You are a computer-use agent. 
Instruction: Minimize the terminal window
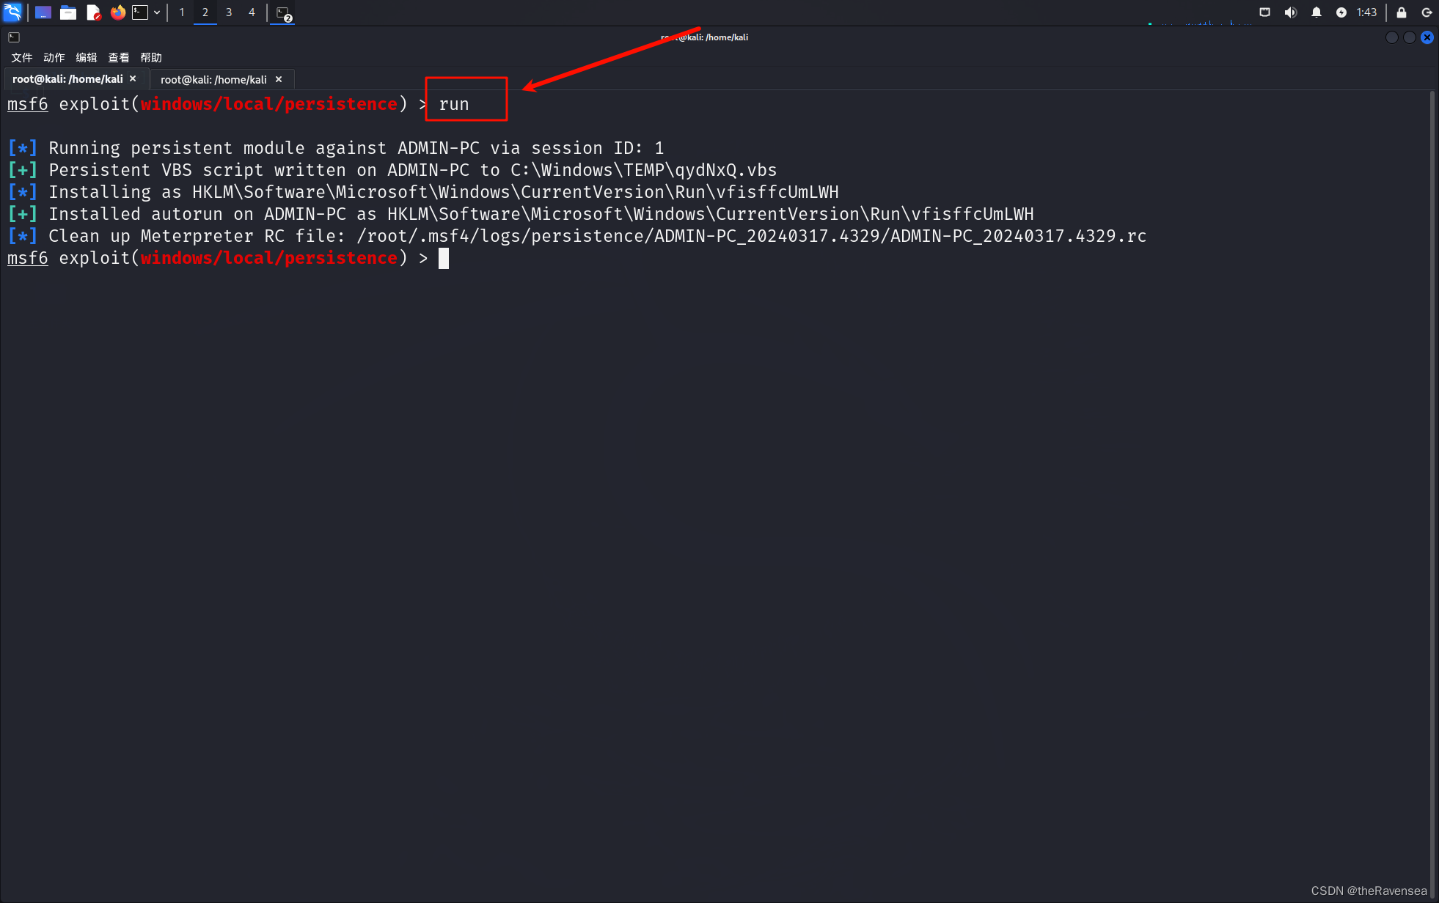click(x=1392, y=37)
